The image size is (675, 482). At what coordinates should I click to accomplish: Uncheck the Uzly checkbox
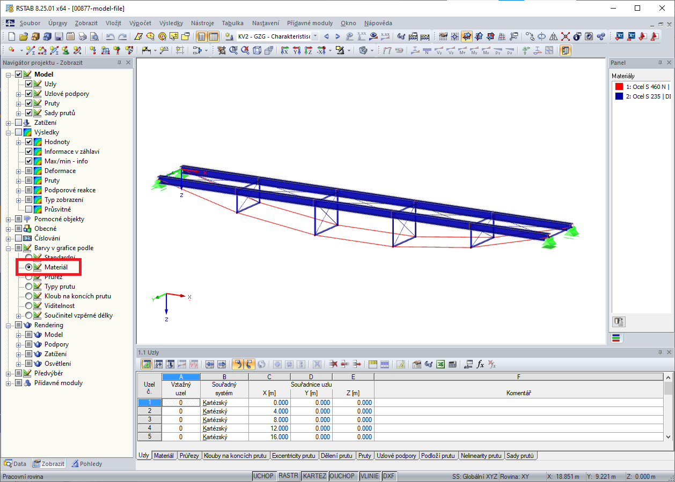[x=28, y=84]
